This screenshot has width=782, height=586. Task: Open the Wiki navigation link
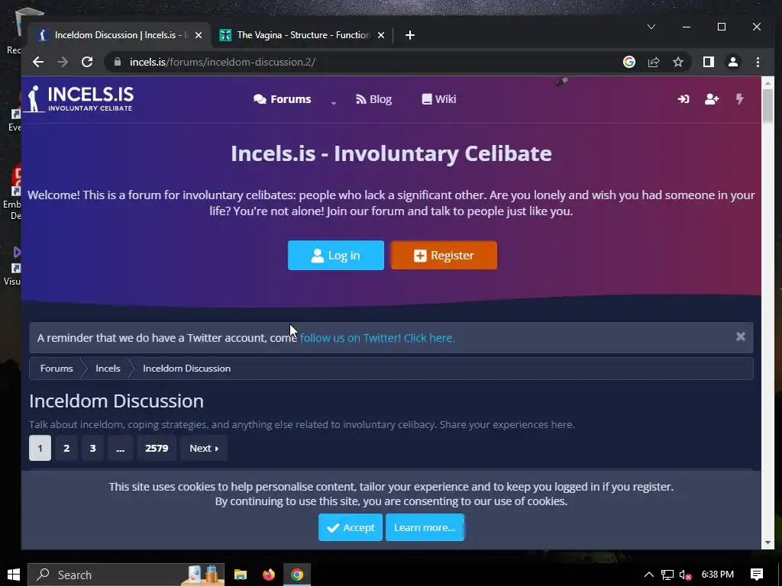tap(439, 99)
